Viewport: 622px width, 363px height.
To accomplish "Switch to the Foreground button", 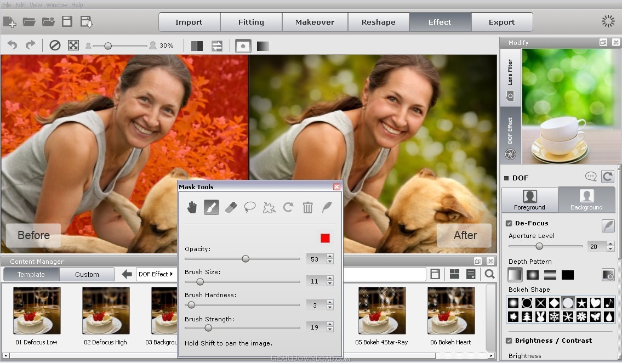I will (x=529, y=200).
